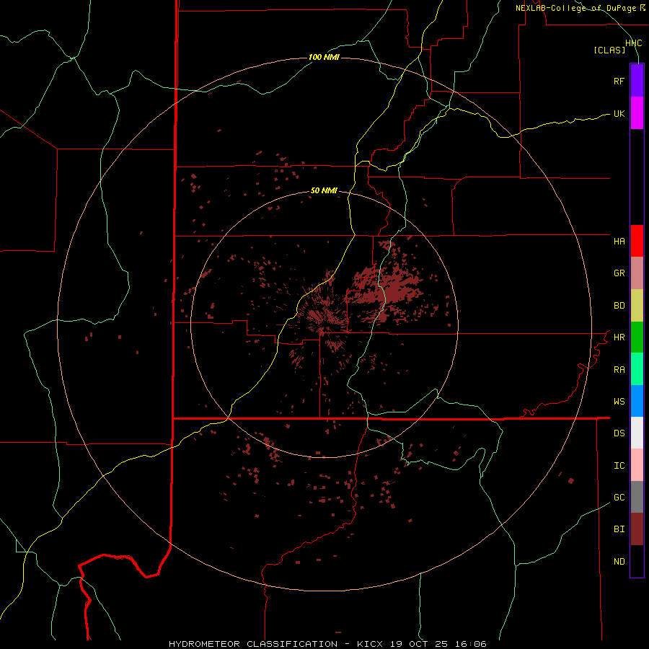Click the UK magenta legend swatch
This screenshot has width=649, height=649.
(x=637, y=113)
